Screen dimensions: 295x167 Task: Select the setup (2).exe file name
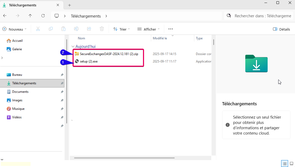click(89, 61)
